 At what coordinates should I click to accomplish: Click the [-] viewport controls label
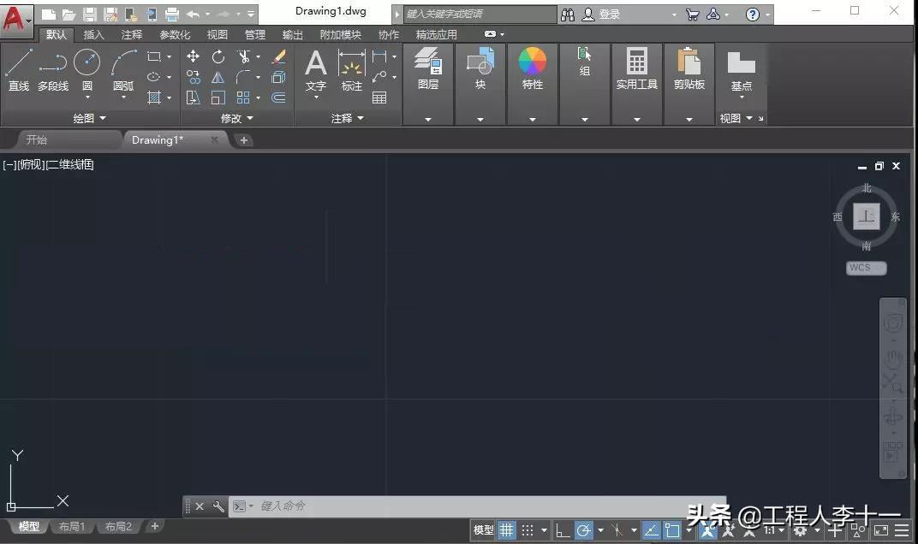click(x=9, y=164)
